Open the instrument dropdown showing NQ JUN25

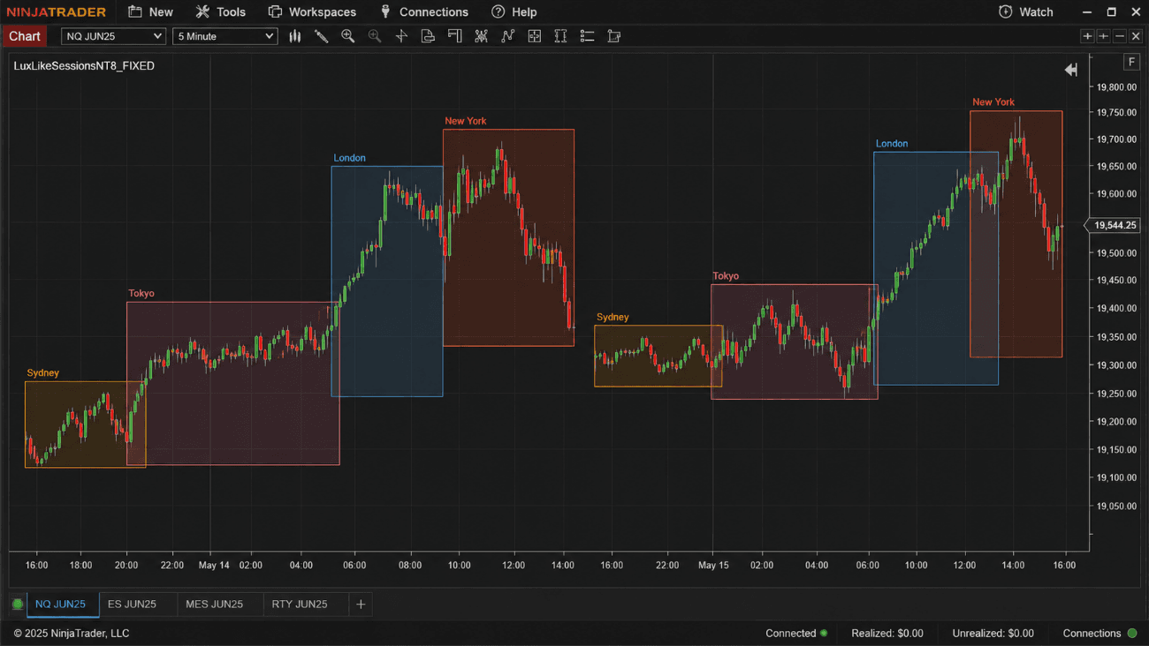(113, 36)
